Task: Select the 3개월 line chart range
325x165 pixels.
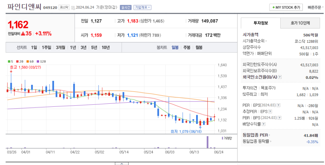Action: pyautogui.click(x=61, y=47)
